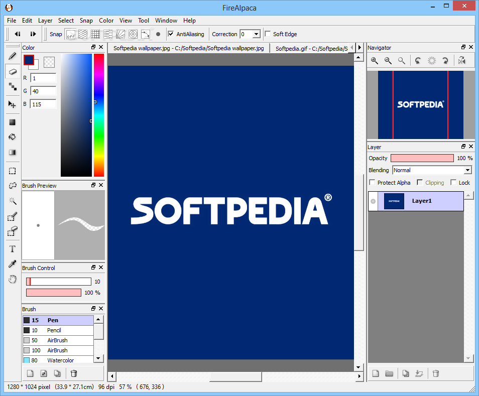Click the R value input field
The image size is (479, 396).
click(43, 78)
